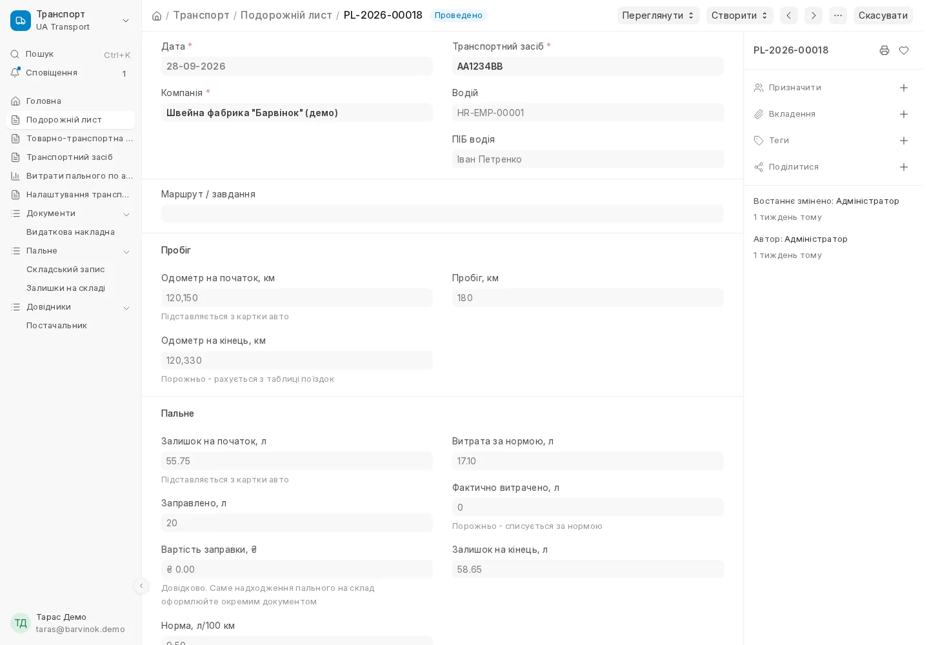Like the document with heart icon
Image resolution: width=929 pixels, height=645 pixels.
pos(904,50)
